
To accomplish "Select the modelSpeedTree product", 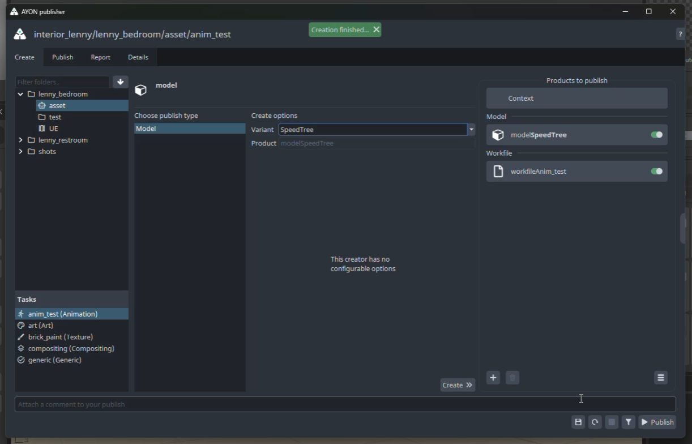I will click(576, 135).
